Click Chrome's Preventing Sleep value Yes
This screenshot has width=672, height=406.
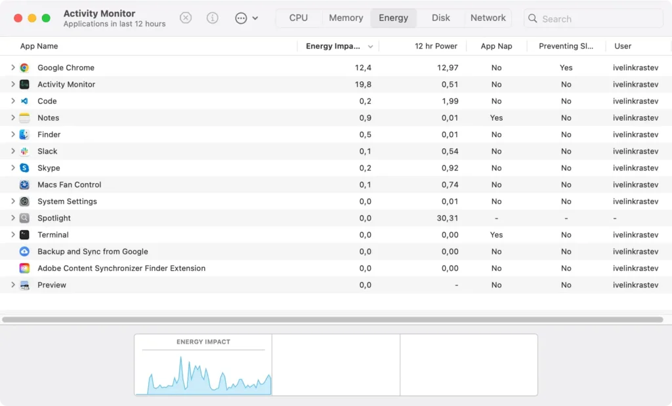click(x=566, y=68)
